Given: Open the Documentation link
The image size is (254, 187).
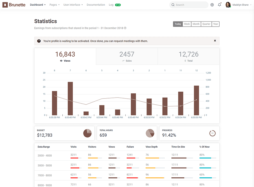Looking at the screenshot, I should pos(96,5).
